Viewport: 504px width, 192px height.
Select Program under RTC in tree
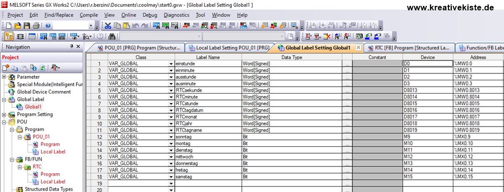(x=50, y=174)
